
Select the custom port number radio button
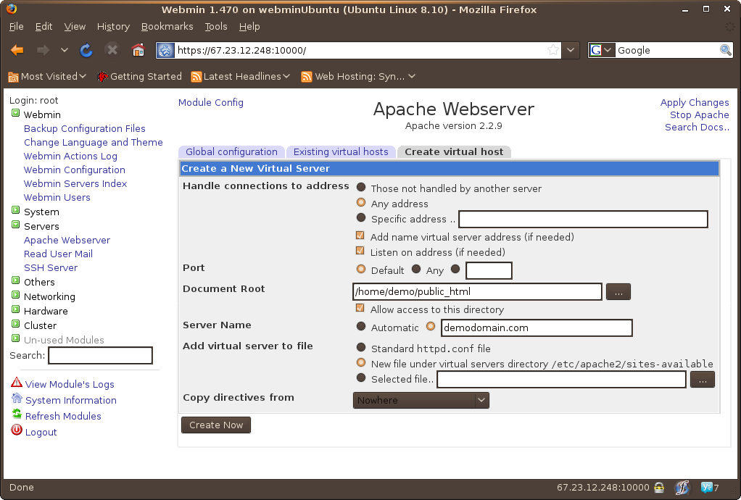(x=455, y=269)
